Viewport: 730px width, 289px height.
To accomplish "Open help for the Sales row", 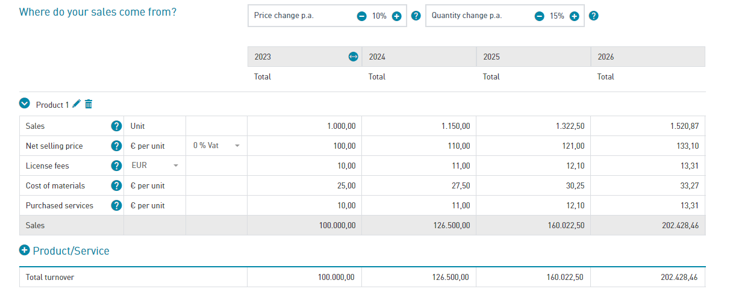I will click(x=116, y=126).
